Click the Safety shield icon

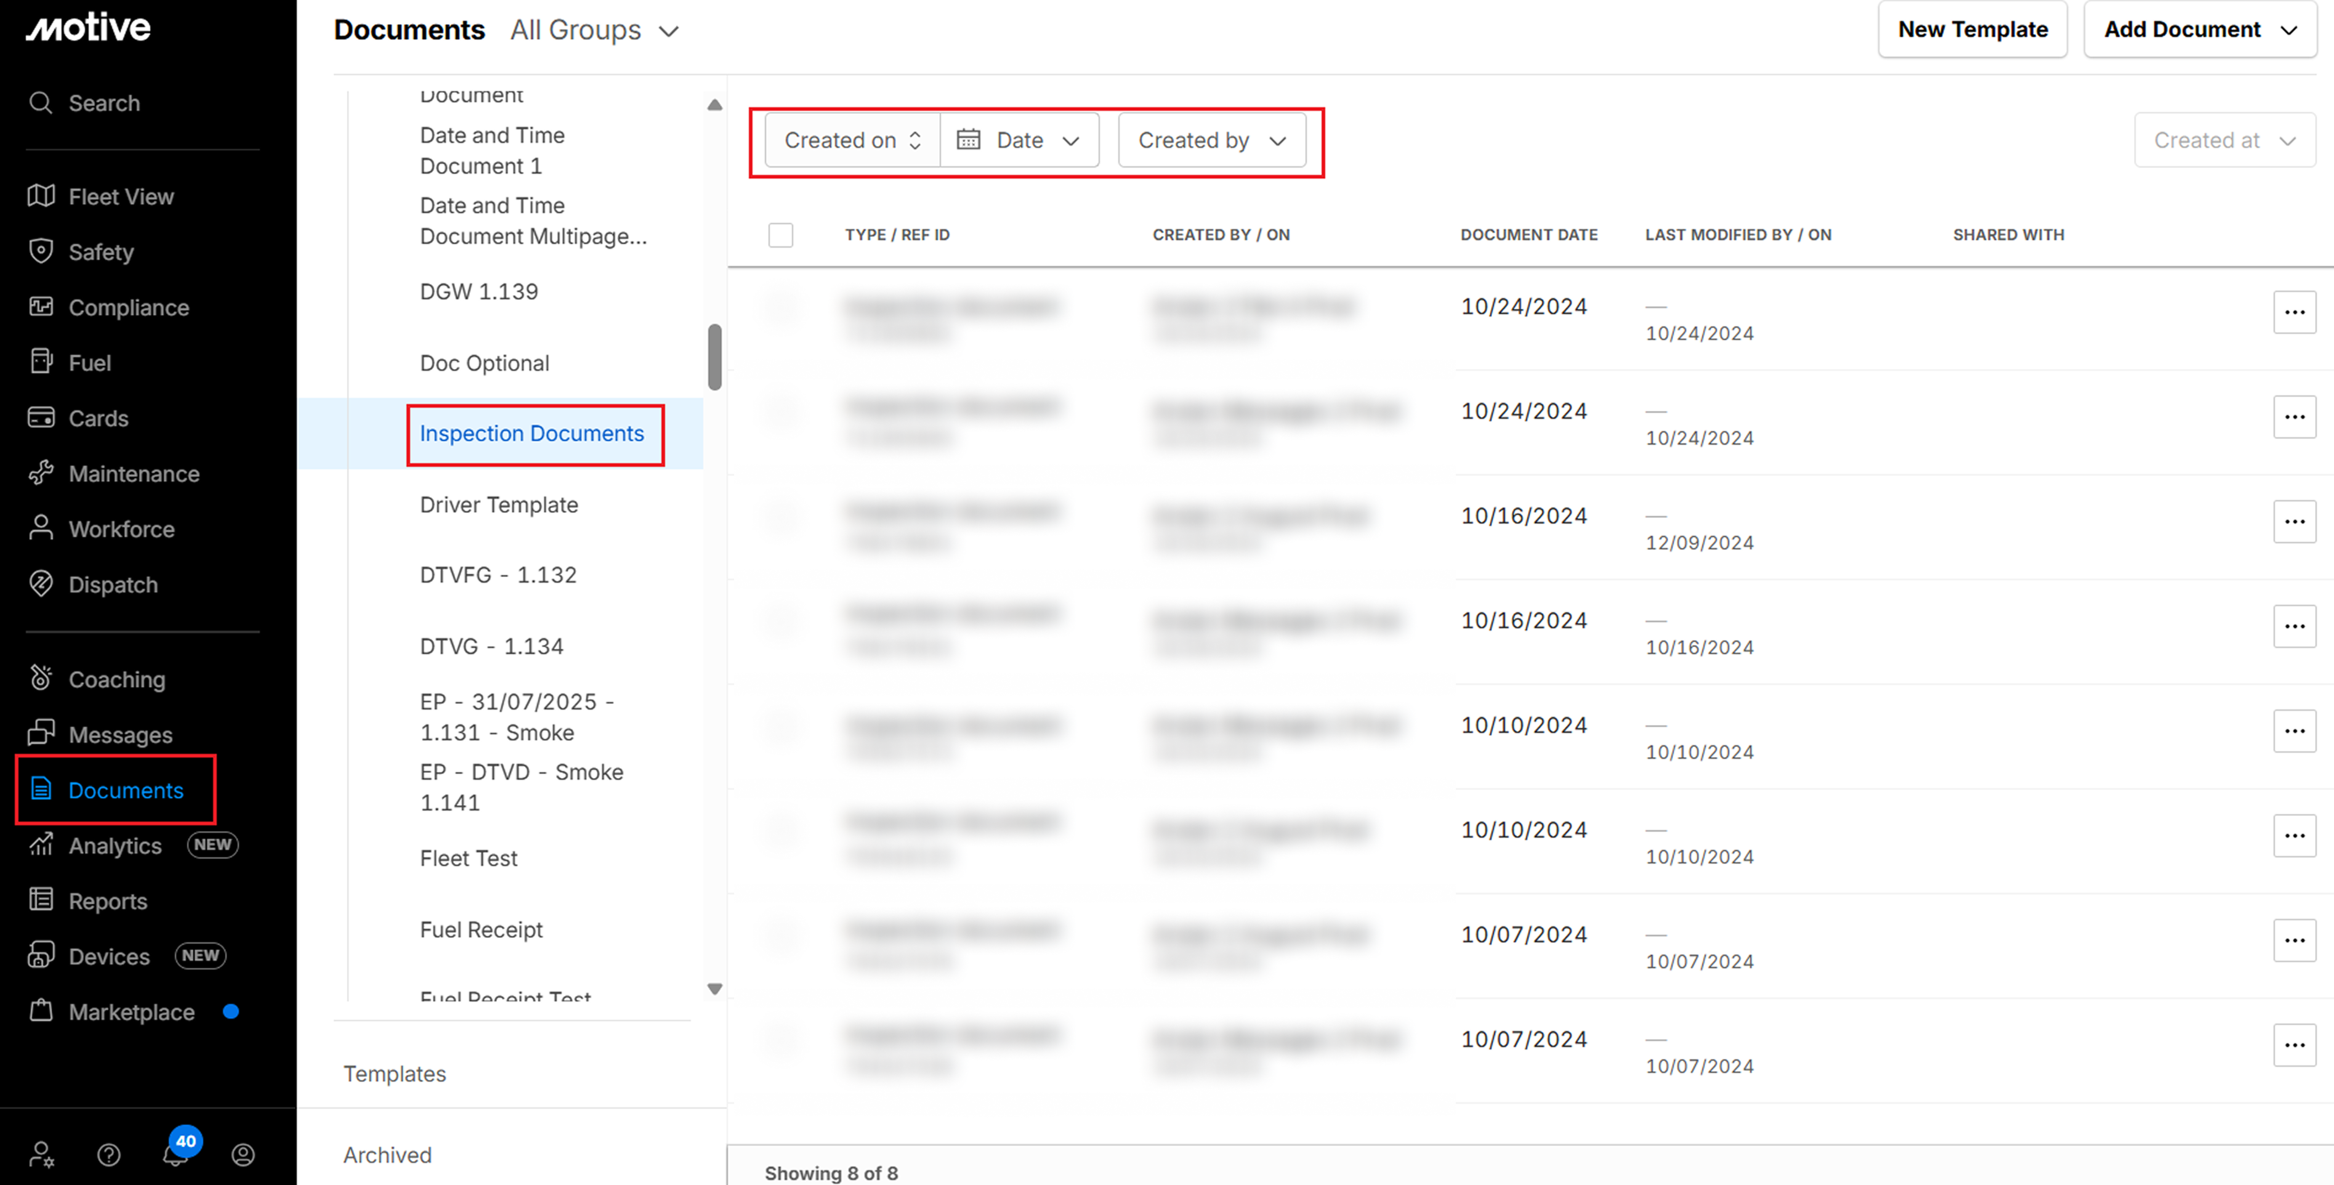coord(41,251)
